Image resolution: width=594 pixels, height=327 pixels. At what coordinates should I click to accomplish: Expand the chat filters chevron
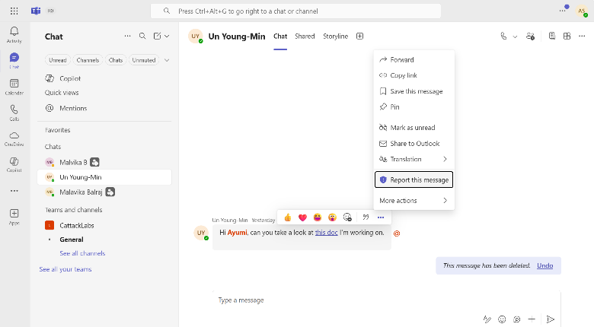(167, 60)
